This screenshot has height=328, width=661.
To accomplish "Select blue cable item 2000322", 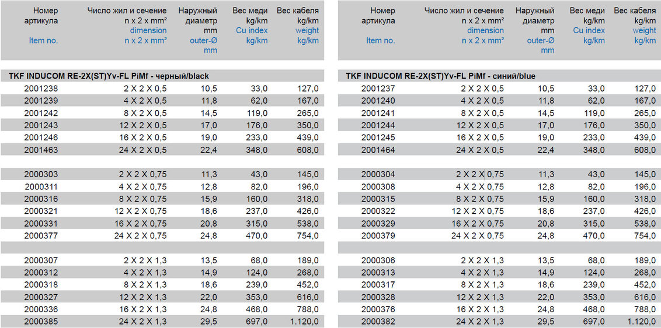I will [378, 211].
